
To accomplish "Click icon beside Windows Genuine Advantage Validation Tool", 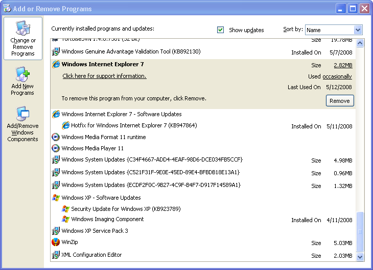I will (x=56, y=51).
